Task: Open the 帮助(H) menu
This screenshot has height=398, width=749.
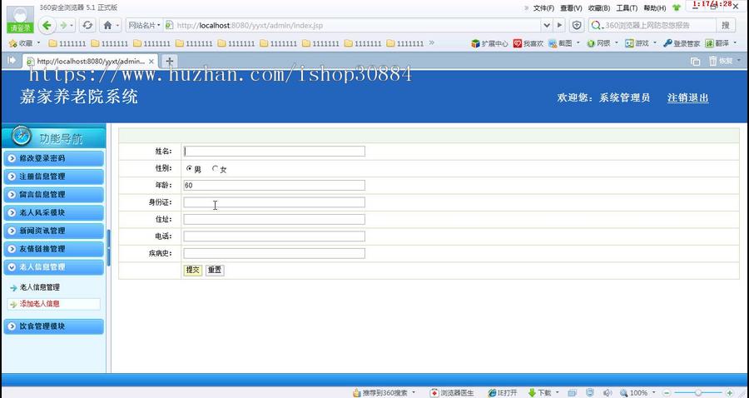Action: click(x=654, y=8)
